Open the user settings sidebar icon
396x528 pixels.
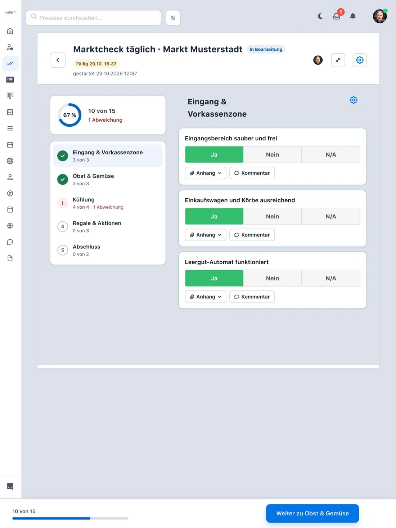pos(10,47)
